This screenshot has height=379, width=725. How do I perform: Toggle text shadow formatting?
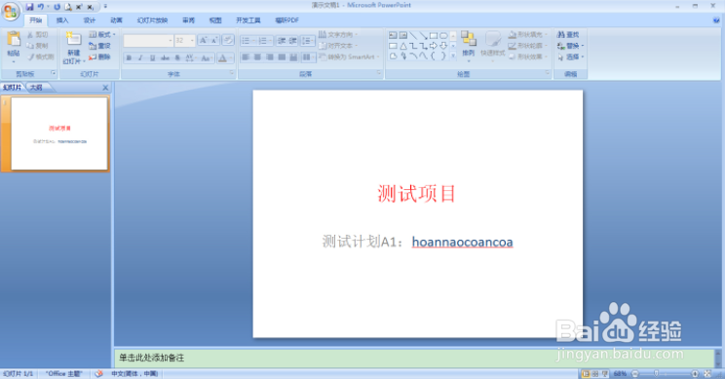click(177, 57)
